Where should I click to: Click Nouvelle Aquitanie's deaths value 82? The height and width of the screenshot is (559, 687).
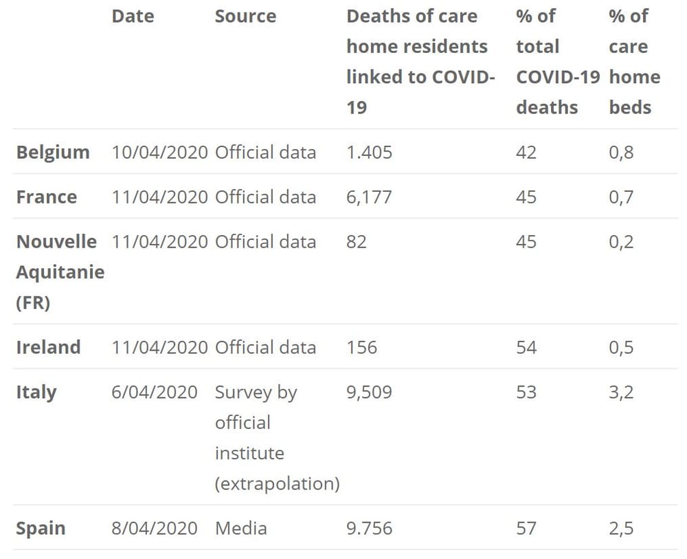(357, 242)
